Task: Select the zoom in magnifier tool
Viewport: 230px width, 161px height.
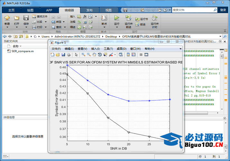Action: pyautogui.click(x=83, y=55)
